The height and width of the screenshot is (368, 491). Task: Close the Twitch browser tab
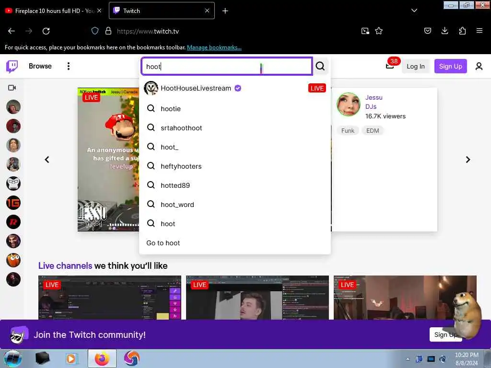(x=207, y=11)
